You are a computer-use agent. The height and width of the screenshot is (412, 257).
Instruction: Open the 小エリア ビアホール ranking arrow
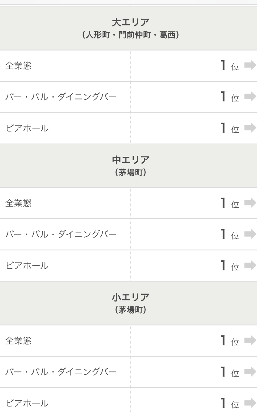coord(250,403)
